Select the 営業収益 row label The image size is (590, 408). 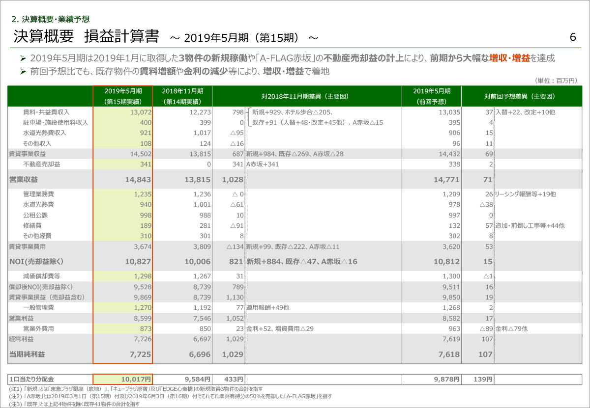pos(23,180)
